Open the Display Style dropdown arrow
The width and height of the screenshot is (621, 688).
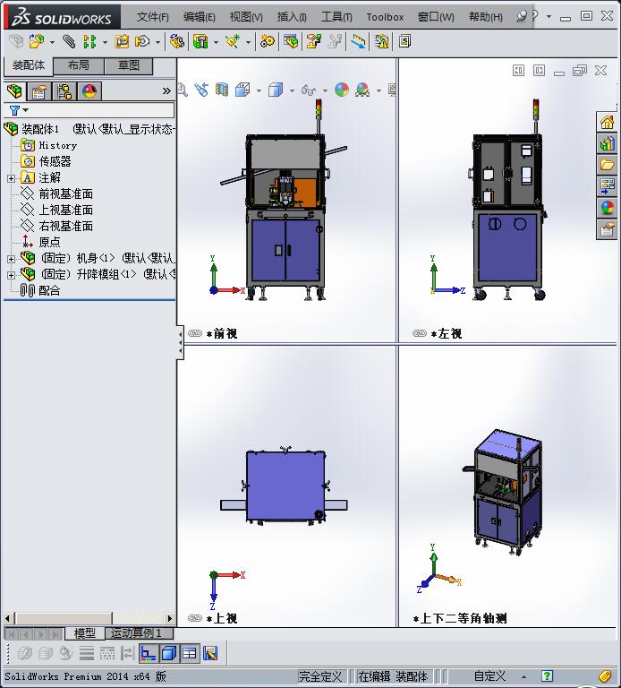[x=292, y=90]
